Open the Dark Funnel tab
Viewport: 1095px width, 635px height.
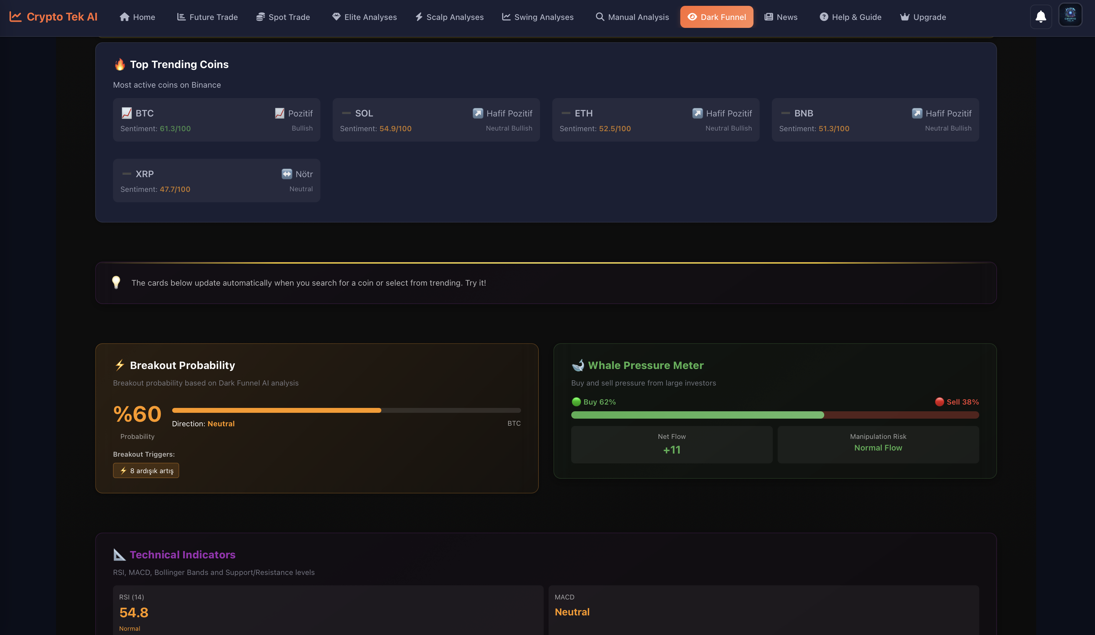(x=716, y=17)
